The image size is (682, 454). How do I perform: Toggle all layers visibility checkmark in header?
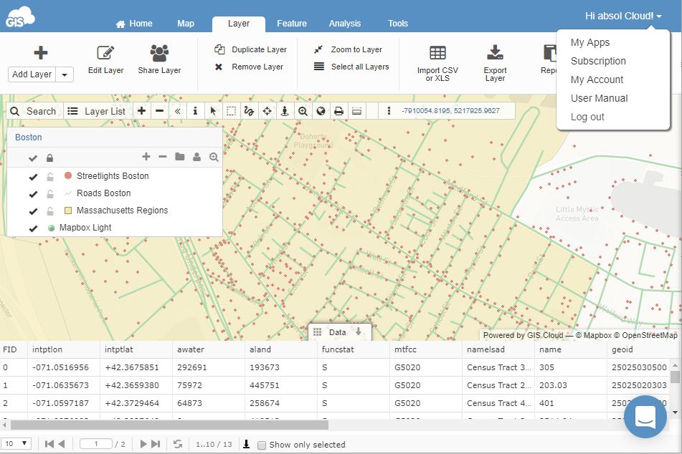(33, 158)
